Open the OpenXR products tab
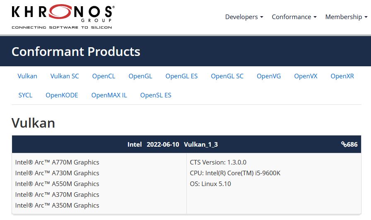The width and height of the screenshot is (371, 220). [x=342, y=76]
